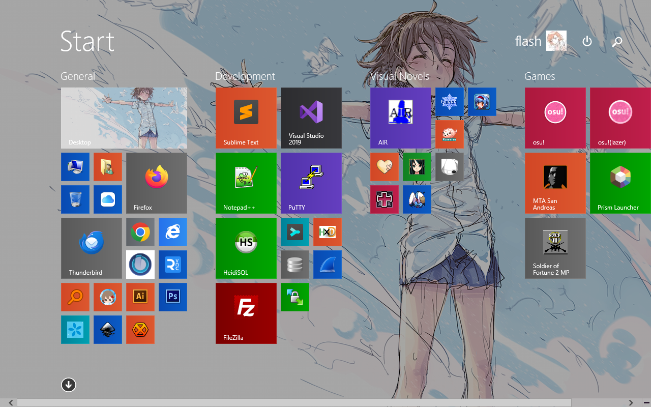
Task: Open the bandaged heart tile
Action: pyautogui.click(x=384, y=167)
